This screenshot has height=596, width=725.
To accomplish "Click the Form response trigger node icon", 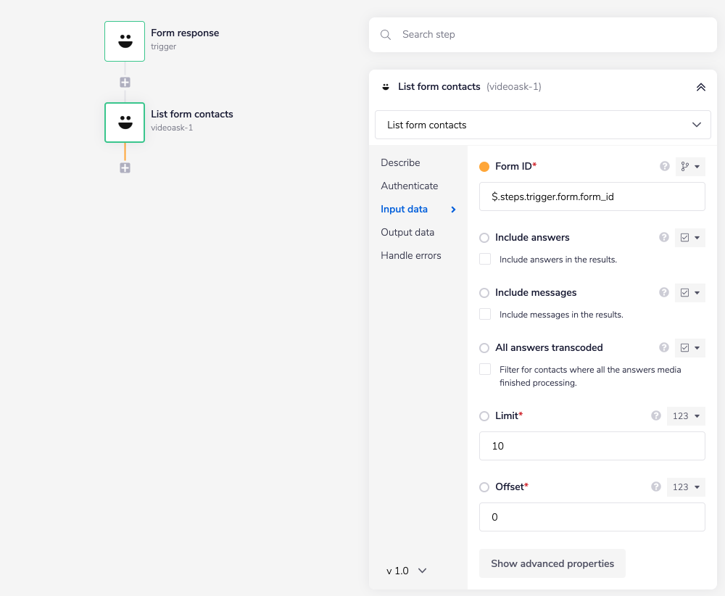I will (x=125, y=41).
